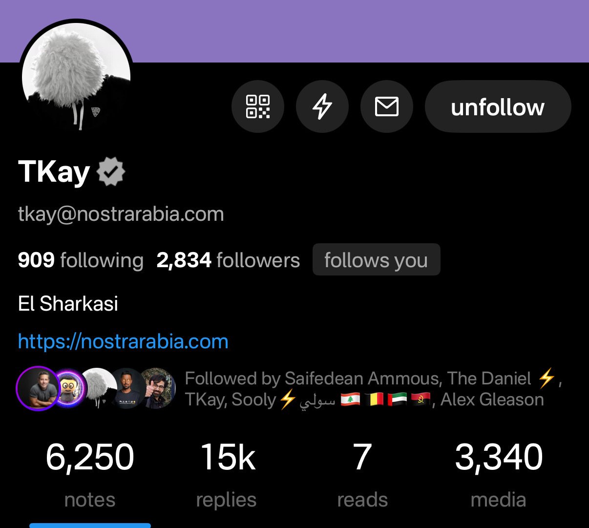Click the bearded man with glasses avatar
Viewport: 589px width, 528px height.
pyautogui.click(x=158, y=388)
